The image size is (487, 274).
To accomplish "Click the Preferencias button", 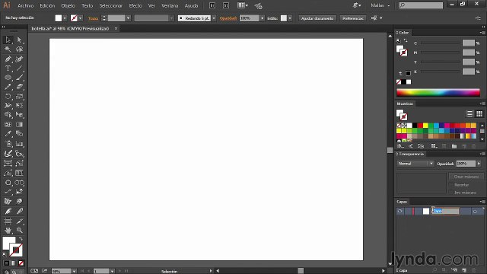I will point(353,18).
